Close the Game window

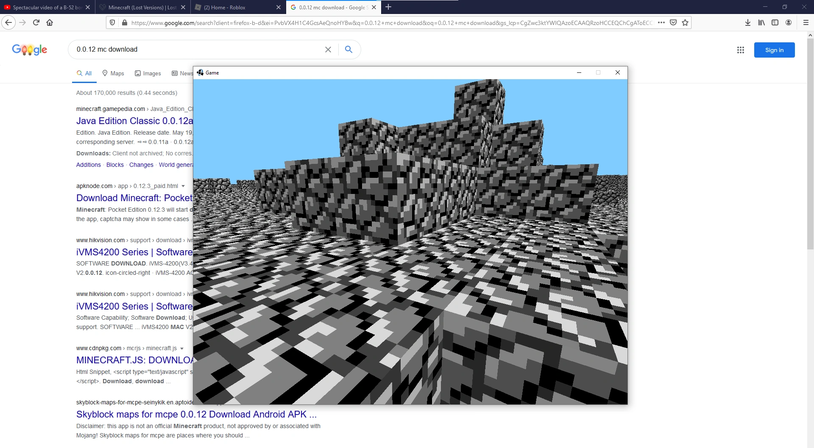click(618, 73)
